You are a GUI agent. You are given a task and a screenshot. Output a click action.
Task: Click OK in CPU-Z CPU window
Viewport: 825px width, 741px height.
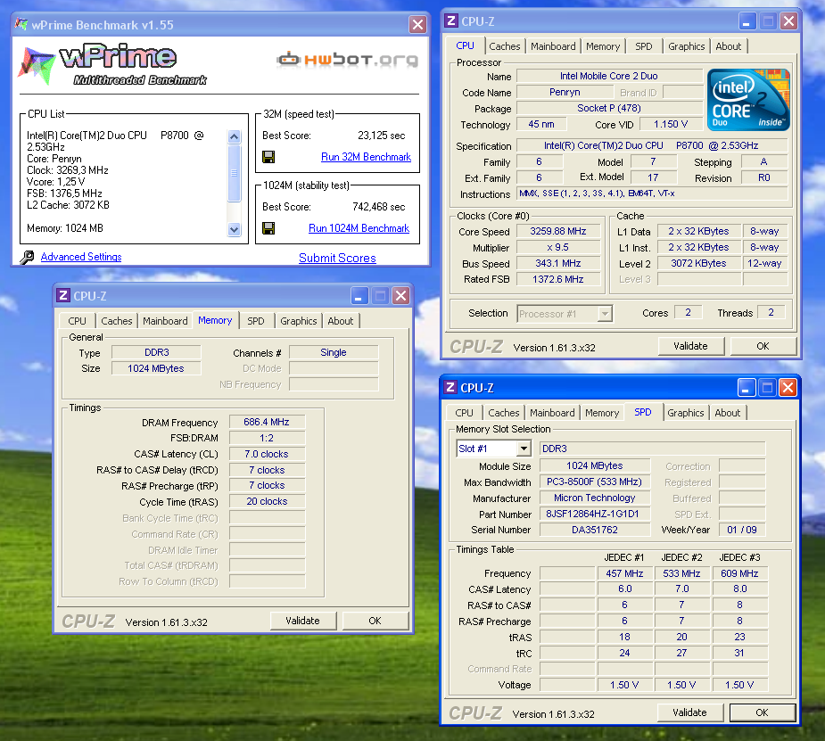[x=763, y=346]
